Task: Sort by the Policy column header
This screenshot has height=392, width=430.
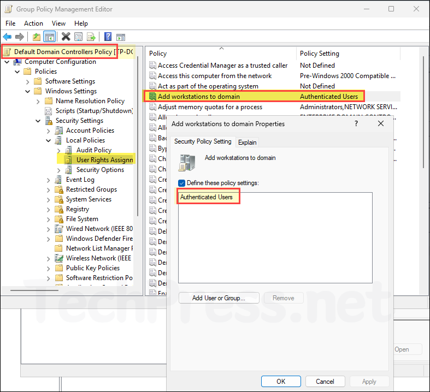Action: click(x=221, y=54)
